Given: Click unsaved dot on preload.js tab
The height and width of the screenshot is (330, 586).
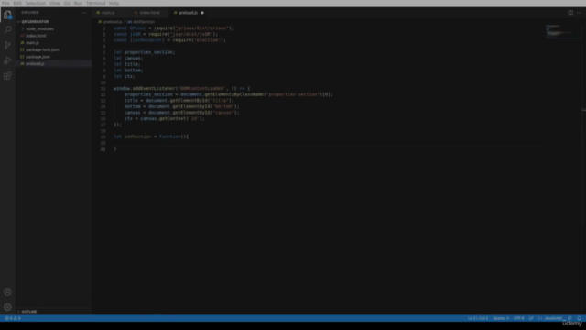Looking at the screenshot, I should tap(202, 13).
